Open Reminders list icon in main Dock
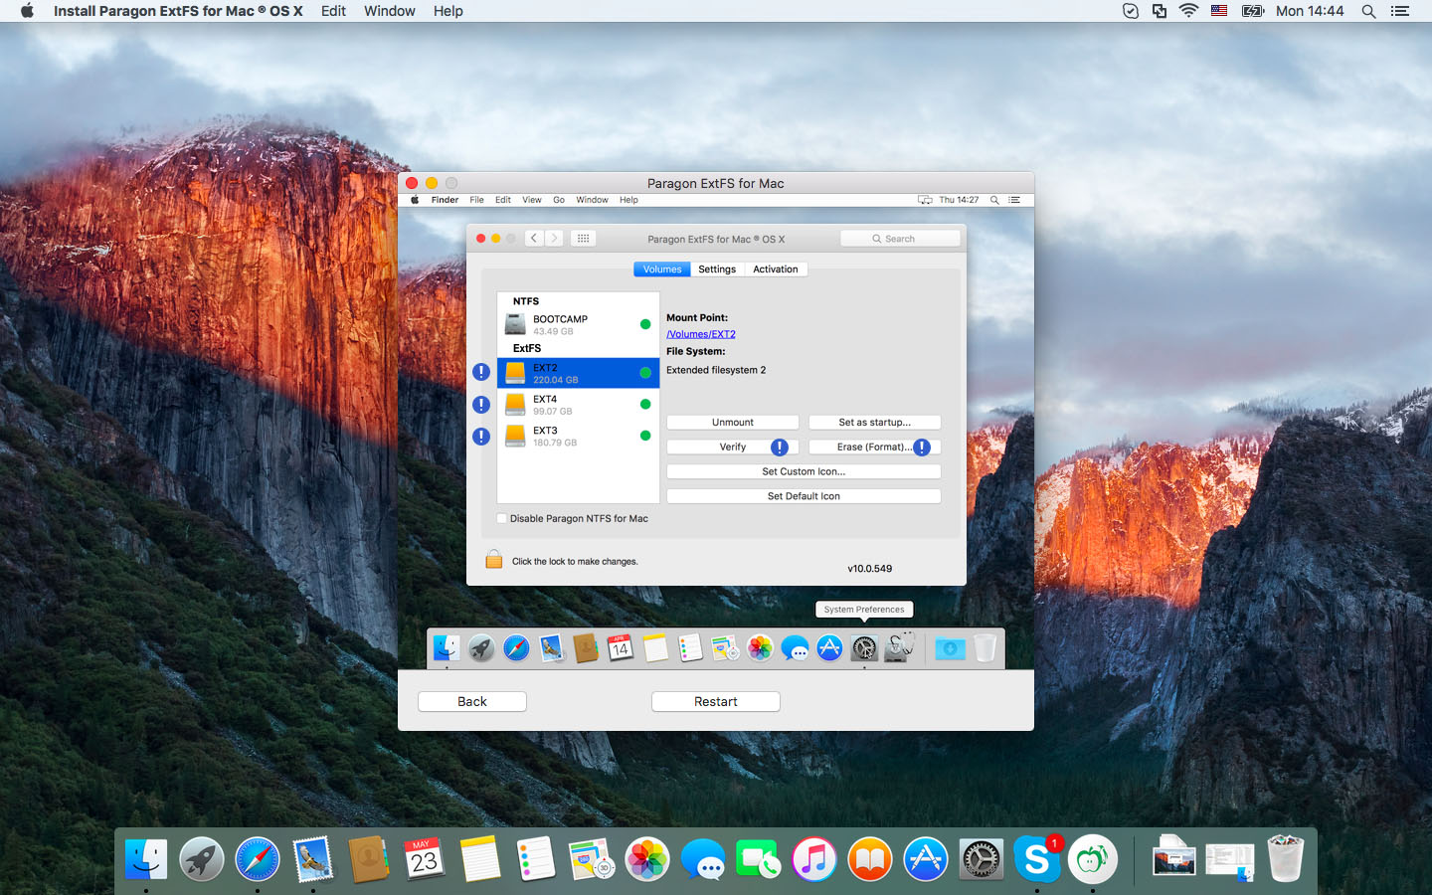 (536, 858)
